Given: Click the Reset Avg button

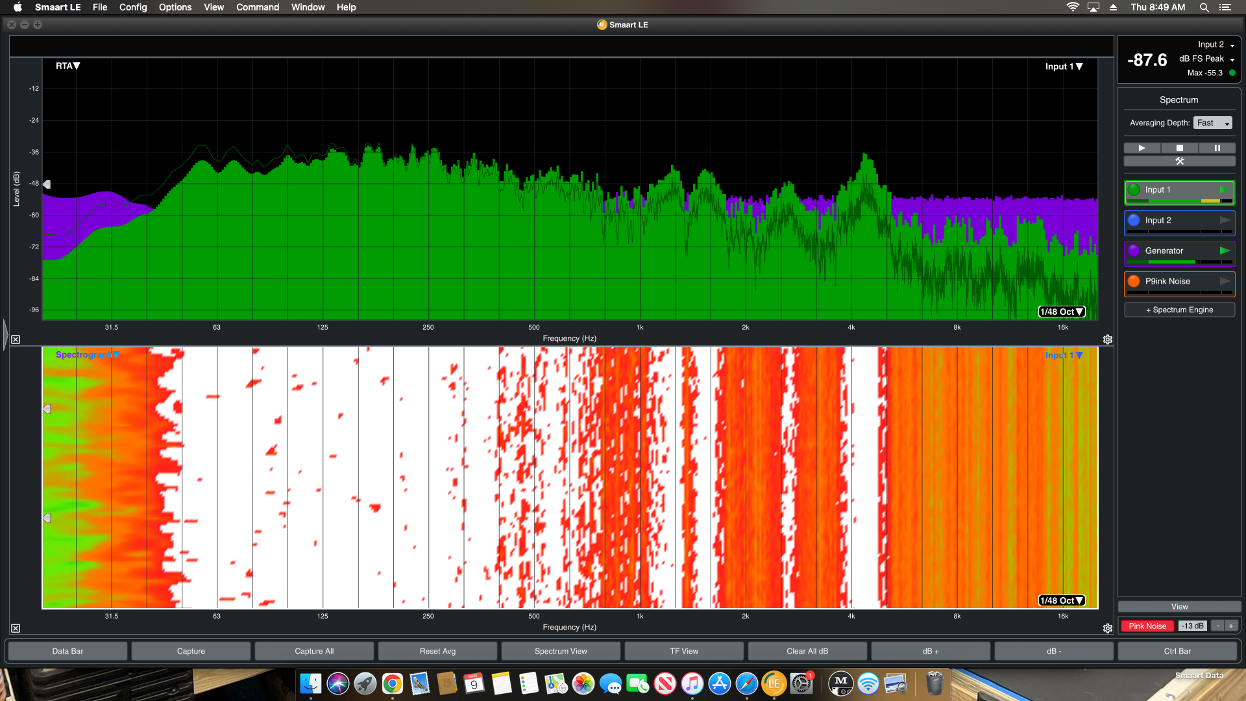Looking at the screenshot, I should [437, 651].
